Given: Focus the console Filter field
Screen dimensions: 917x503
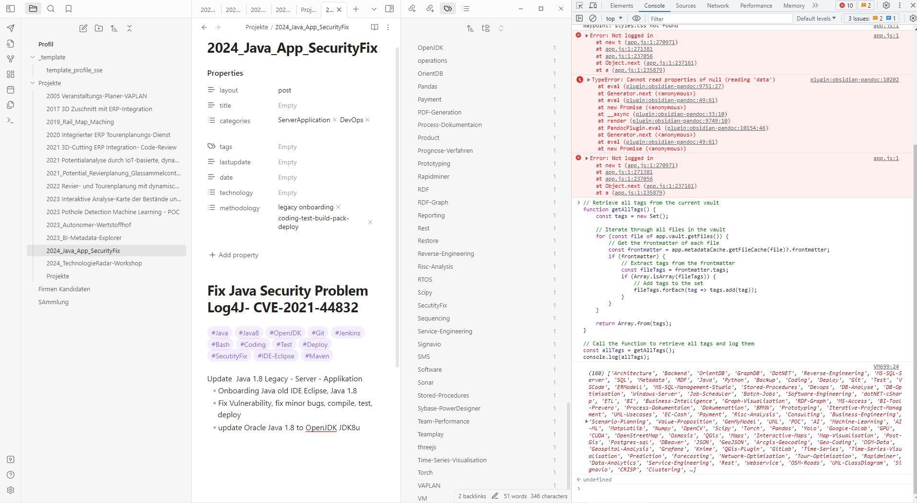Looking at the screenshot, I should coord(719,19).
